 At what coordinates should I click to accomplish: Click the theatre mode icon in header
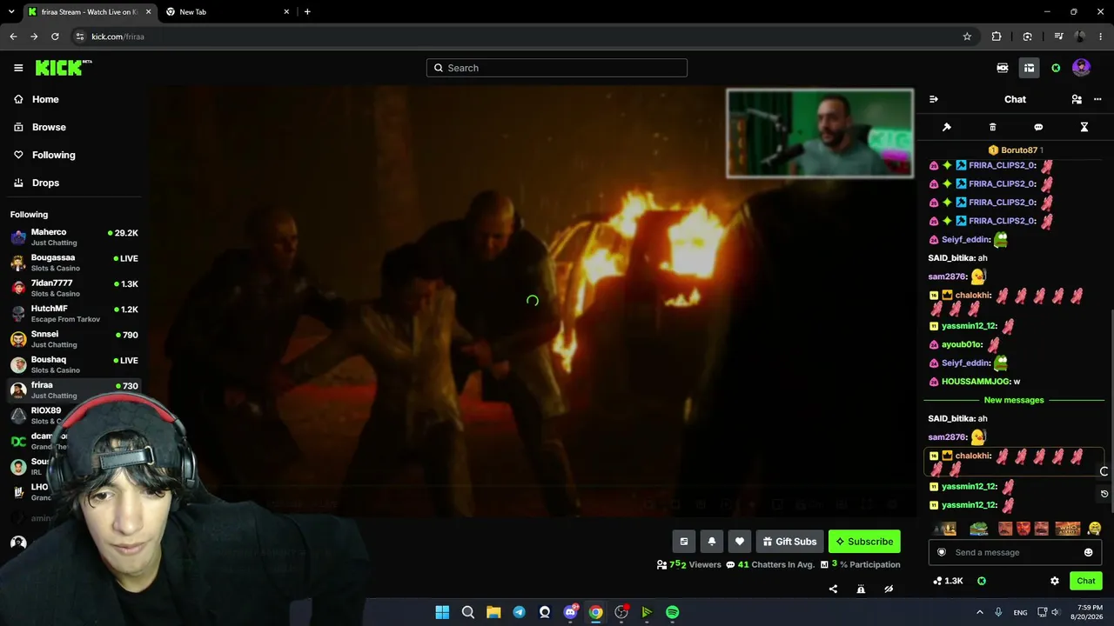point(1003,68)
